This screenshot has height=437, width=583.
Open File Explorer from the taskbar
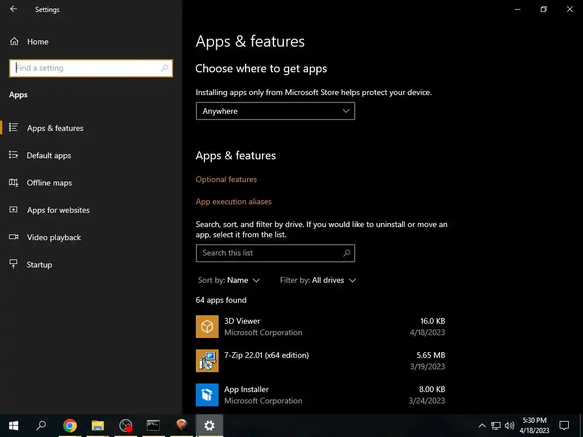pos(98,426)
